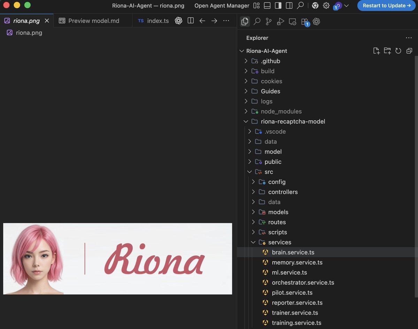Screen dimensions: 418x329
Task: Close the riona.png tab
Action: [47, 21]
